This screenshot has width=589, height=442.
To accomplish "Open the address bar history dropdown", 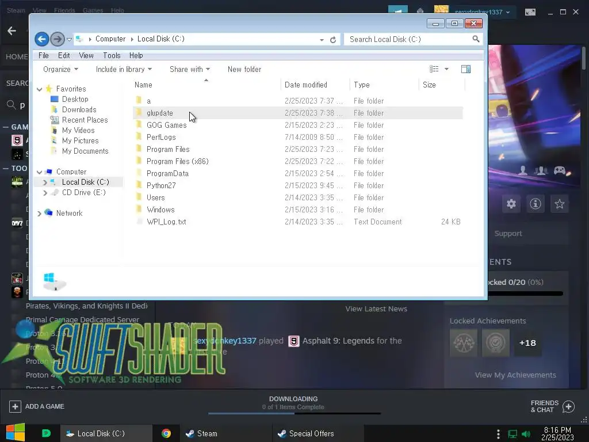I will (x=322, y=40).
